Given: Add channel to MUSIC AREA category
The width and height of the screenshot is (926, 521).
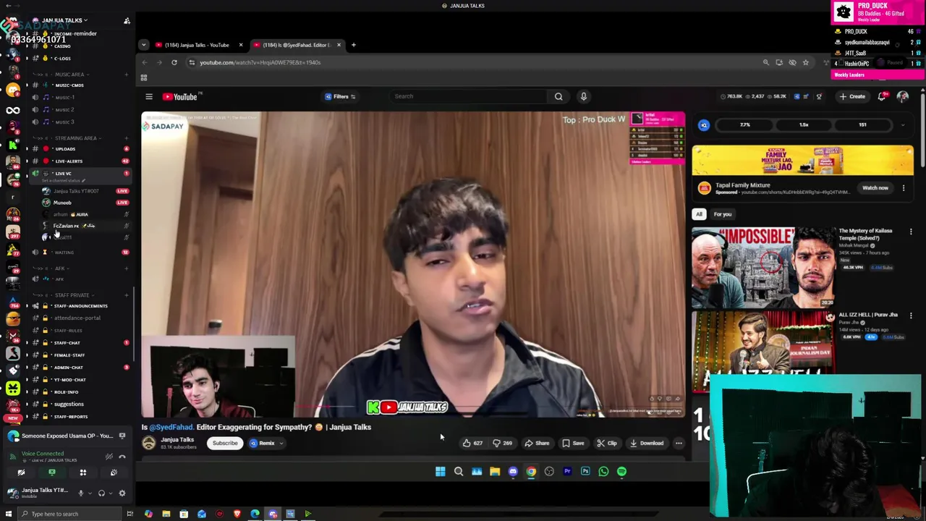Looking at the screenshot, I should (x=126, y=75).
